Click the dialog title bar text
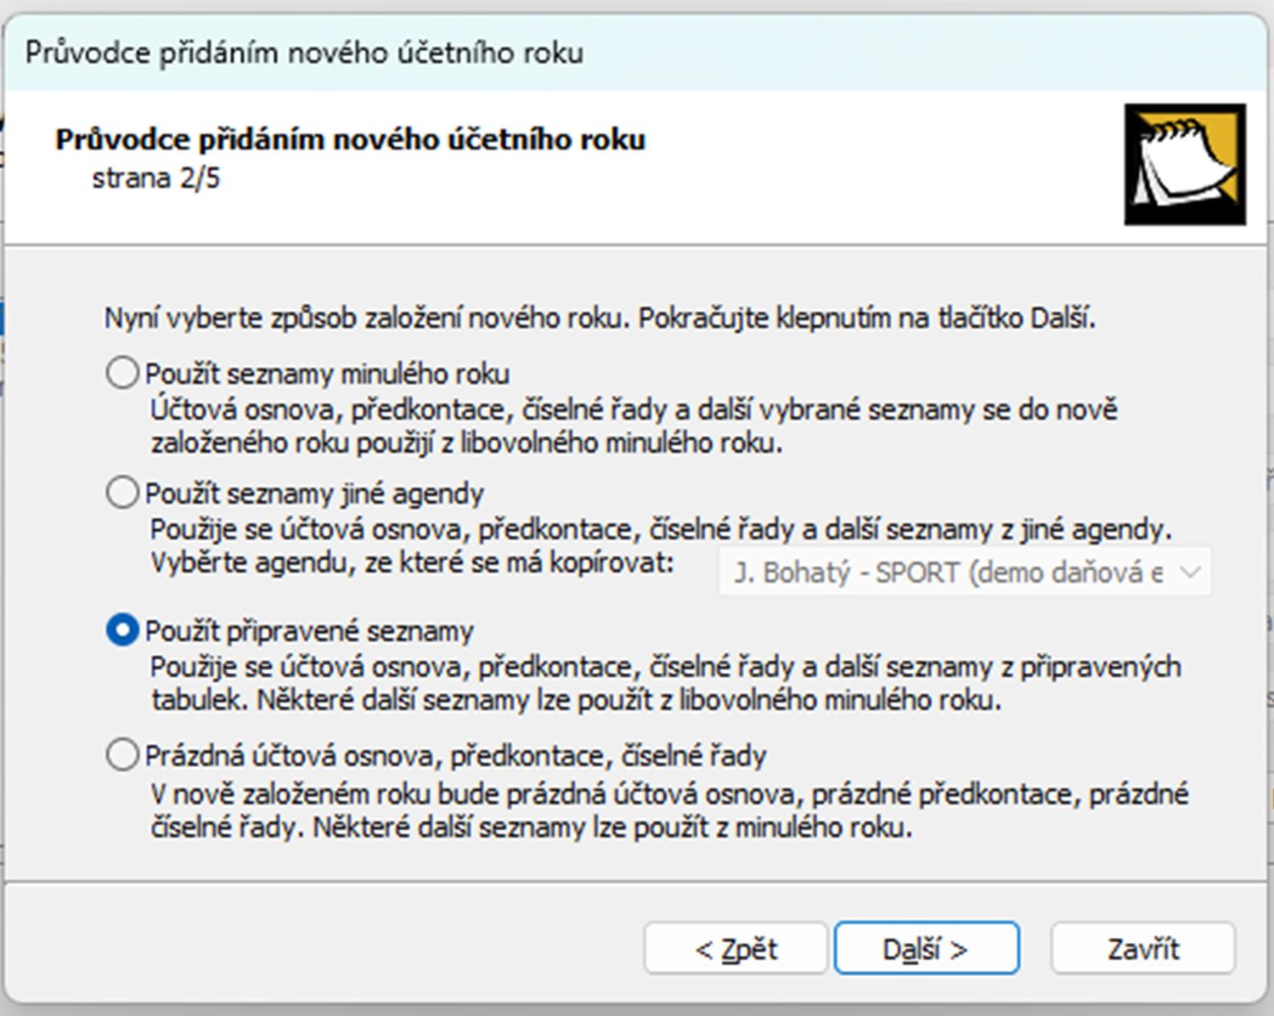 coord(304,53)
